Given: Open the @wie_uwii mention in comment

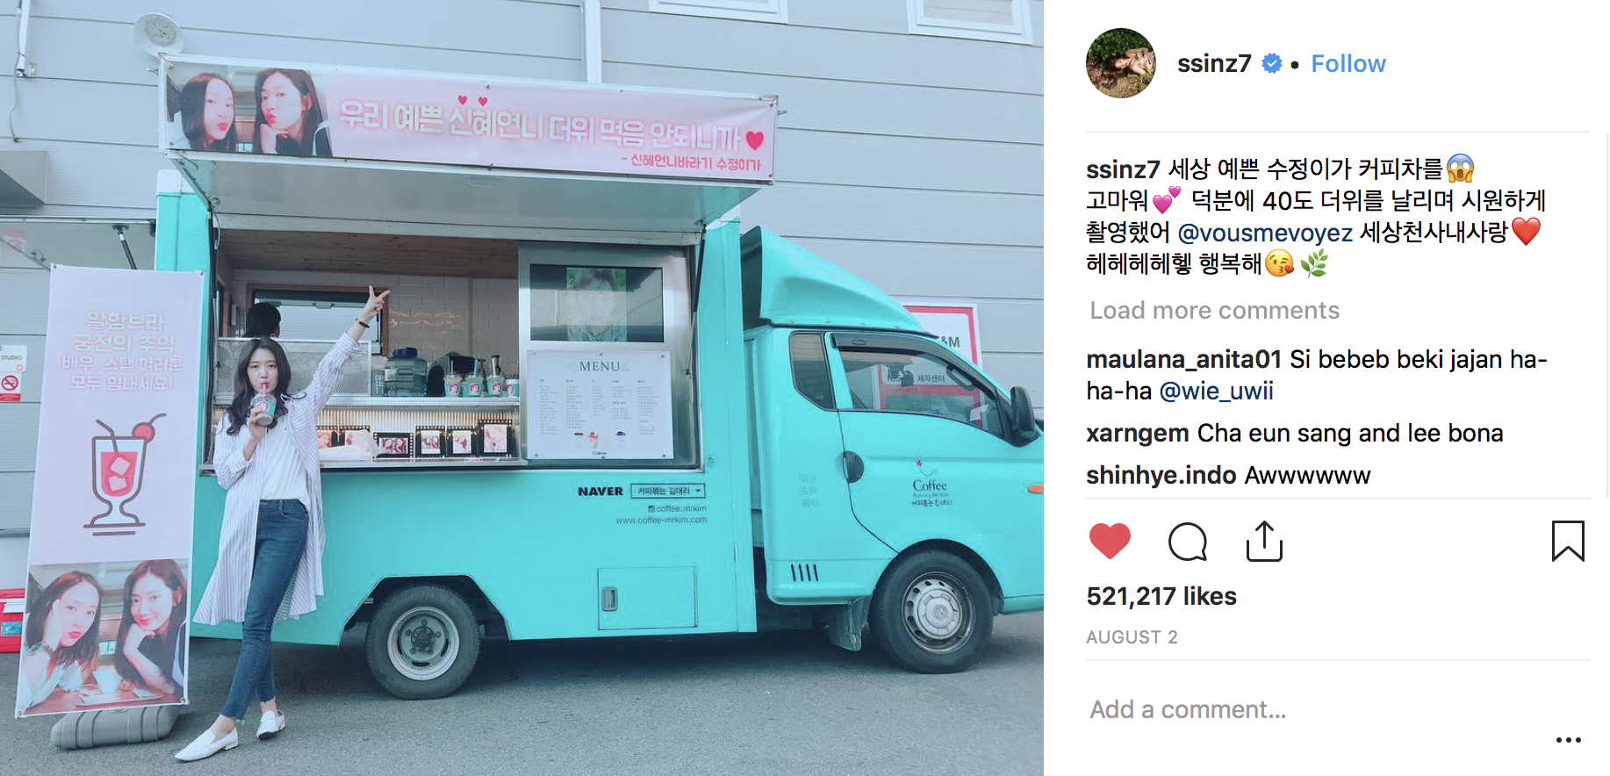Looking at the screenshot, I should [x=1216, y=392].
